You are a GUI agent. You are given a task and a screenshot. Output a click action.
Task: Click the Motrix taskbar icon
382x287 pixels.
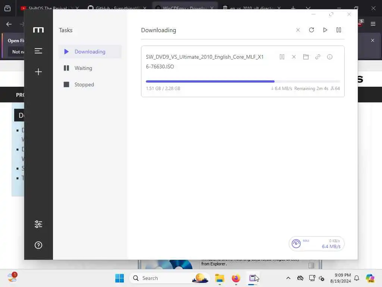pos(253,278)
